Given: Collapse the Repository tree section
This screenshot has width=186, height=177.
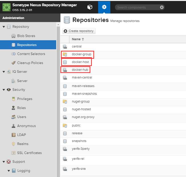Looking at the screenshot, I should pyautogui.click(x=4, y=27).
